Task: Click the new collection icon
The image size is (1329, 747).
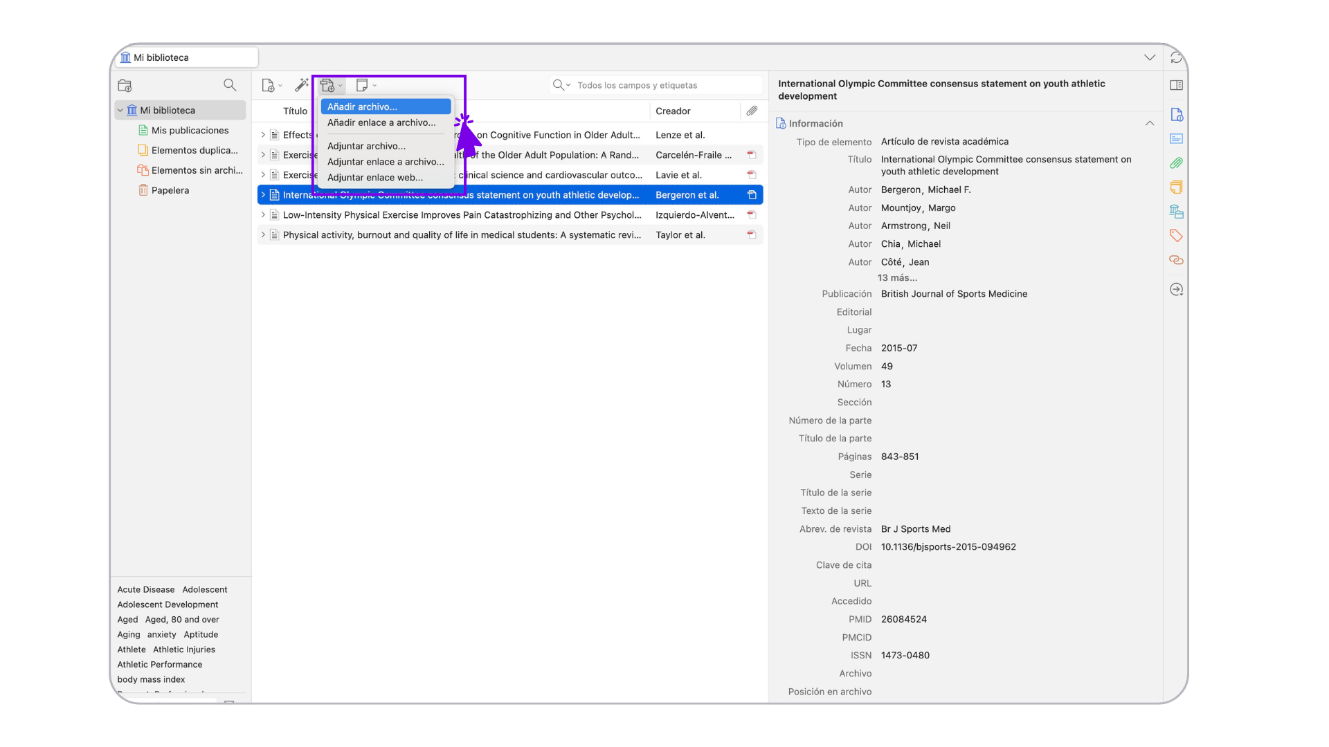Action: pyautogui.click(x=125, y=86)
